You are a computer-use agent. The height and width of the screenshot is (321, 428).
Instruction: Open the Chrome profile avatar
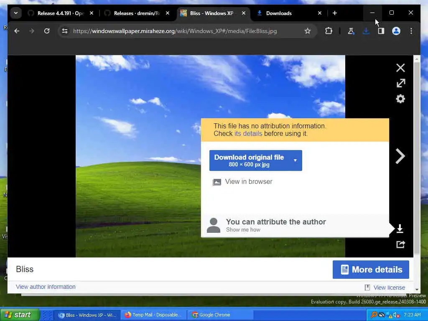point(396,31)
